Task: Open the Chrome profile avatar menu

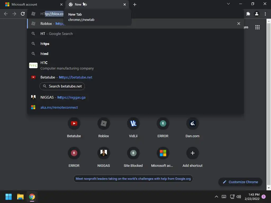Action: pyautogui.click(x=257, y=14)
